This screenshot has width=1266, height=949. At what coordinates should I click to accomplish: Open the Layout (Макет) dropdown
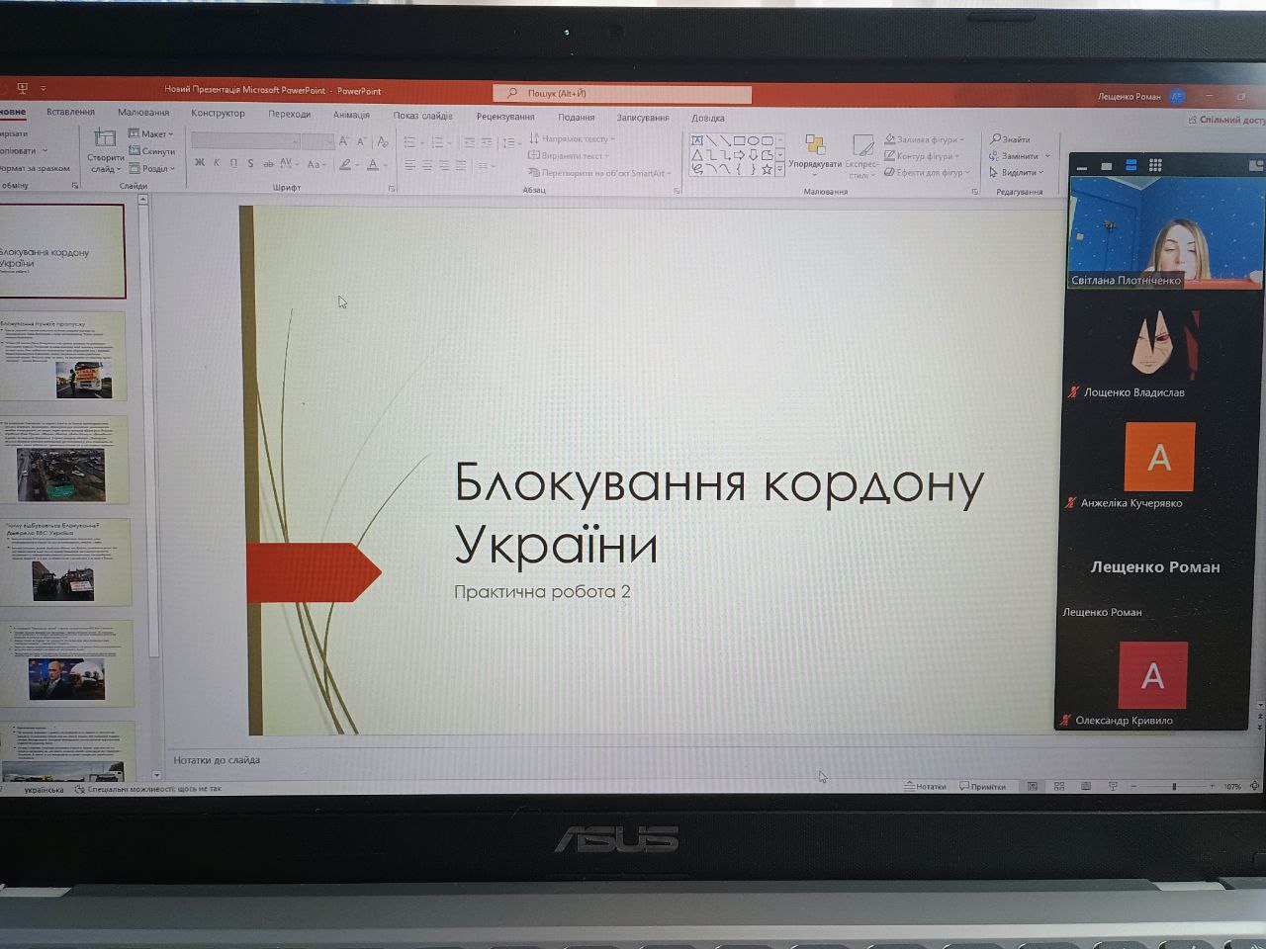[151, 134]
